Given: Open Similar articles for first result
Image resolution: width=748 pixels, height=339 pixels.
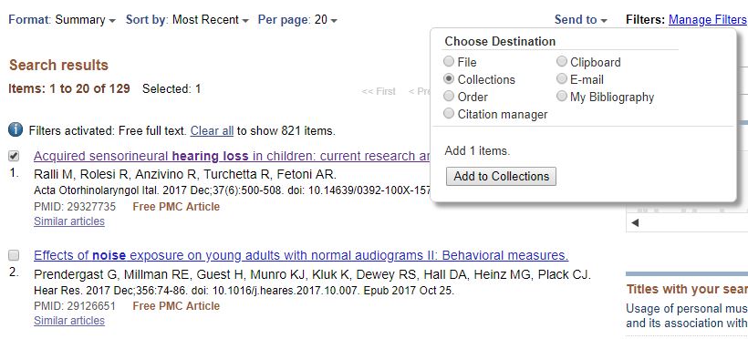Looking at the screenshot, I should (69, 221).
